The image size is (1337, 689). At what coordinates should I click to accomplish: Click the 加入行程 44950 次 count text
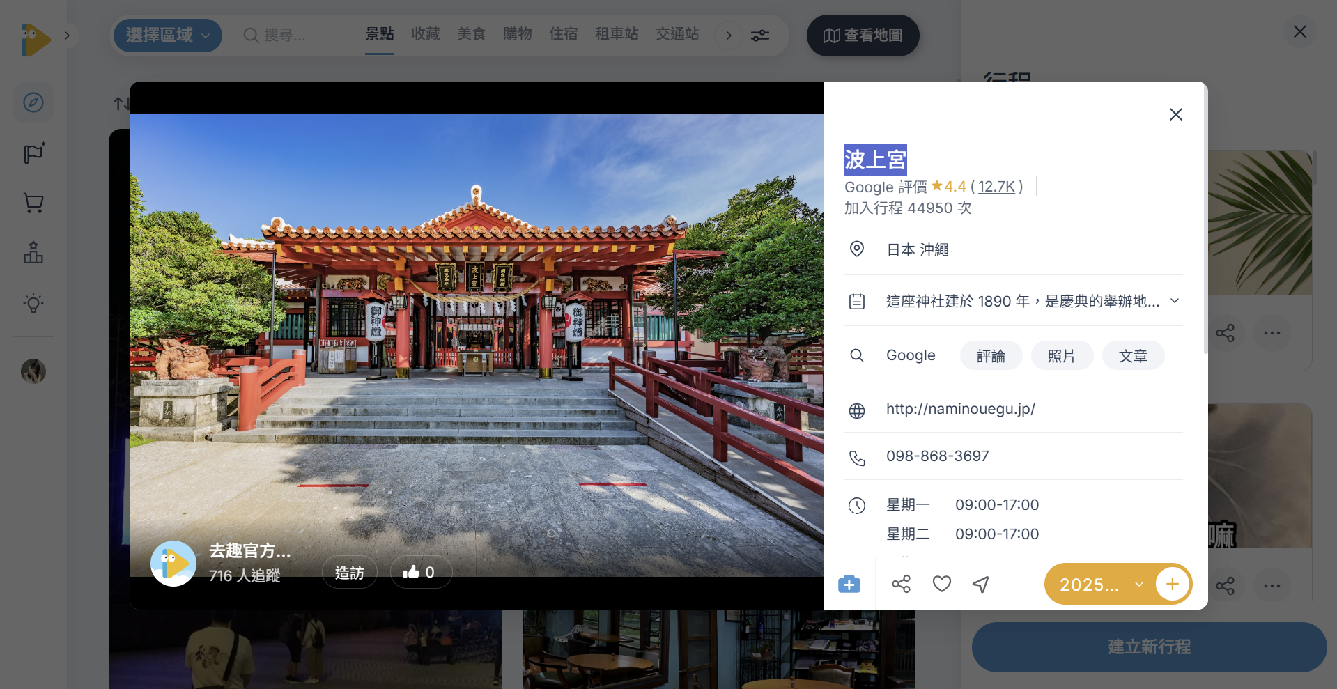(908, 208)
